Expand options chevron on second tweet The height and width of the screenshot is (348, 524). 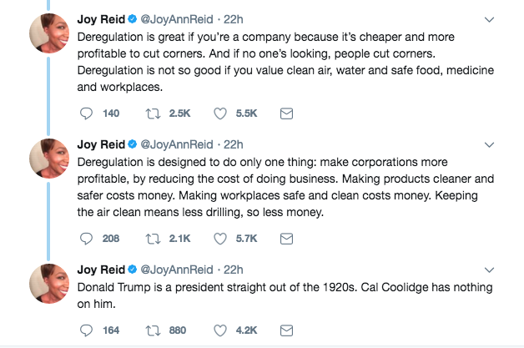click(x=489, y=144)
